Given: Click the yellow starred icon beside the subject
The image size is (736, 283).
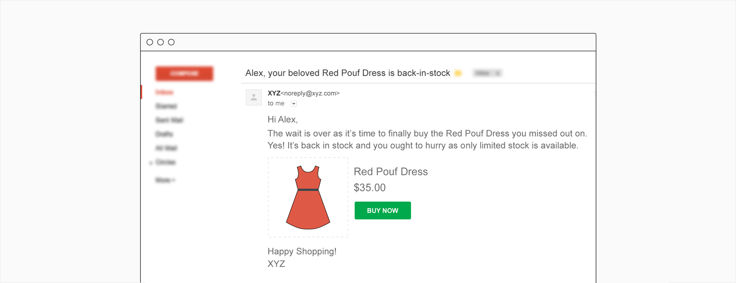Looking at the screenshot, I should click(457, 73).
